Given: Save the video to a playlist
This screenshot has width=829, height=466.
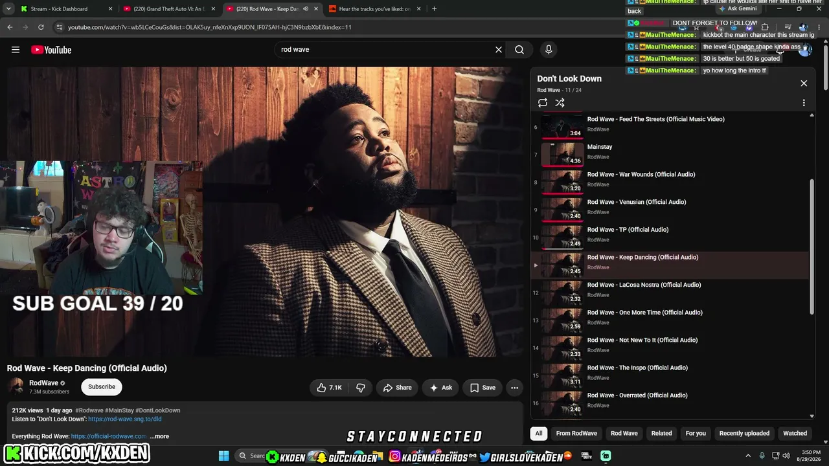Looking at the screenshot, I should click(x=483, y=388).
